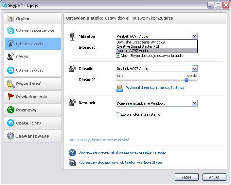The image size is (231, 185).
Task: Click the gear icon for Zaawansowane
Action: coord(11,136)
